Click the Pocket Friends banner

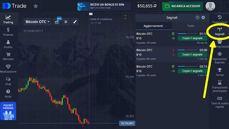point(8,111)
